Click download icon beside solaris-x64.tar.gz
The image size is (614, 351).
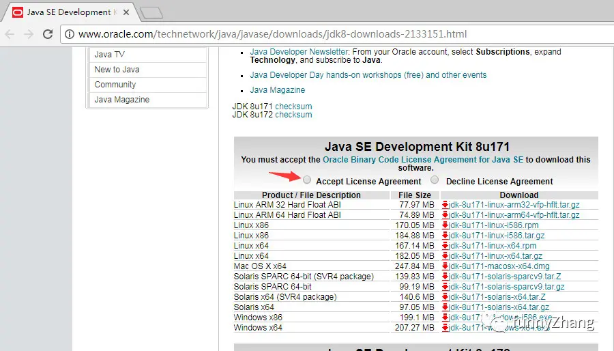(445, 307)
